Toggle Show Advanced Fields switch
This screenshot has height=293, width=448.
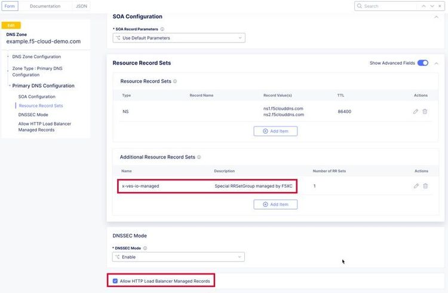pyautogui.click(x=422, y=63)
